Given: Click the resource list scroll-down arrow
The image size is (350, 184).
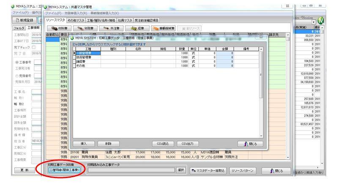Looking at the screenshot, I should [288, 157].
